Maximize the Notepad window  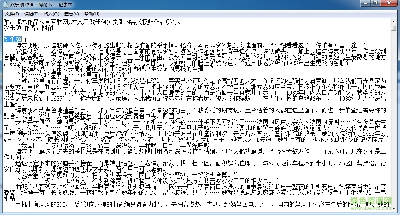click(375, 3)
